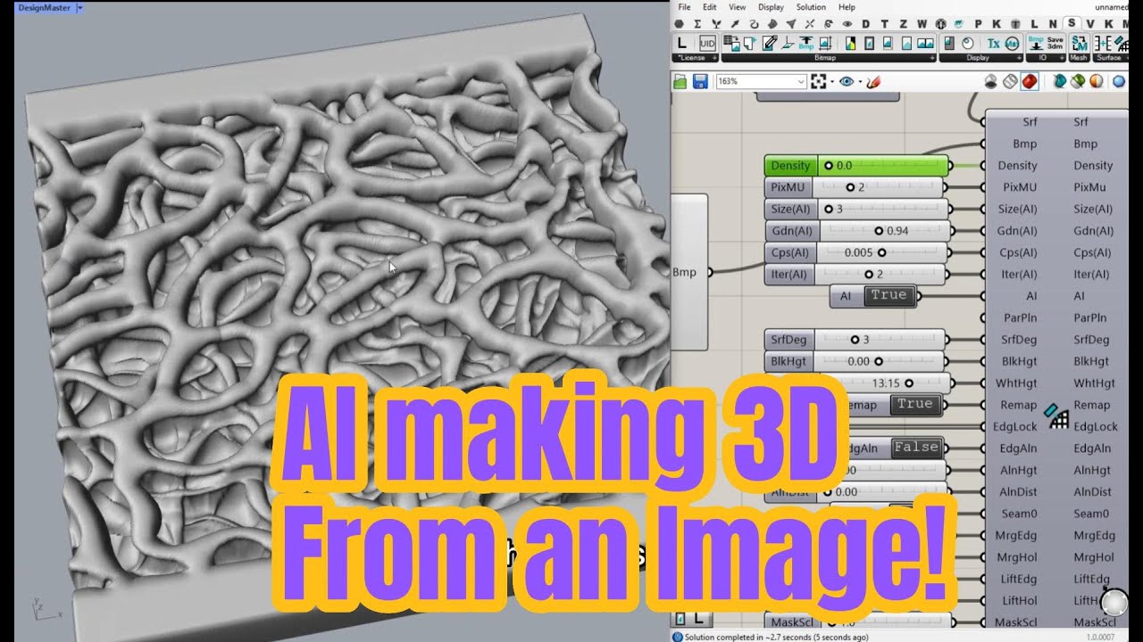
Task: Click the blue sphere icon in canvas toolbar
Action: pos(1119,81)
